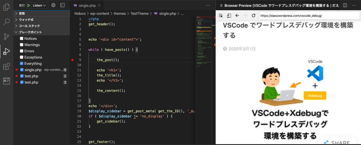This screenshot has height=145, width=361.
Task: Disable the single.php line 9 breakpoint checkbox
Action: [22, 70]
